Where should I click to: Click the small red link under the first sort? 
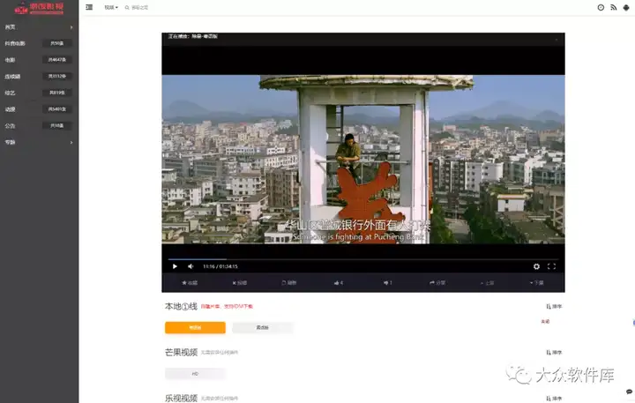pos(545,322)
